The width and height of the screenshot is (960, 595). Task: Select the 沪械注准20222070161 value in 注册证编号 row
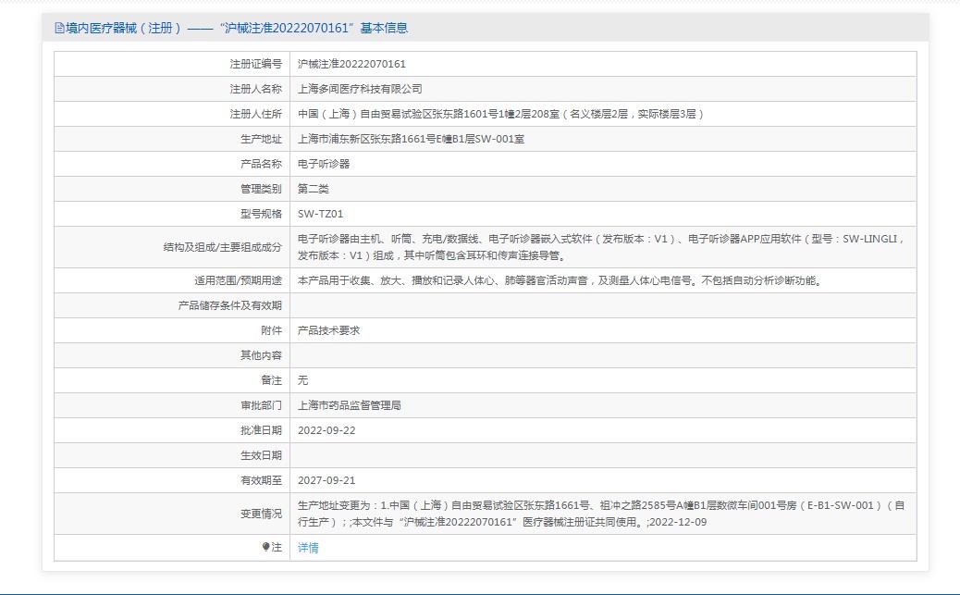click(x=351, y=64)
